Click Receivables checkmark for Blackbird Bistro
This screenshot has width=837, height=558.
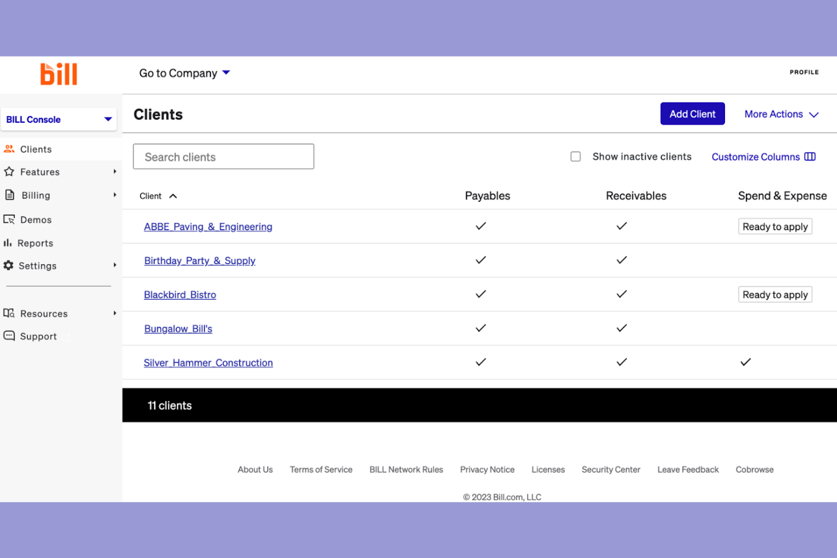(x=622, y=294)
